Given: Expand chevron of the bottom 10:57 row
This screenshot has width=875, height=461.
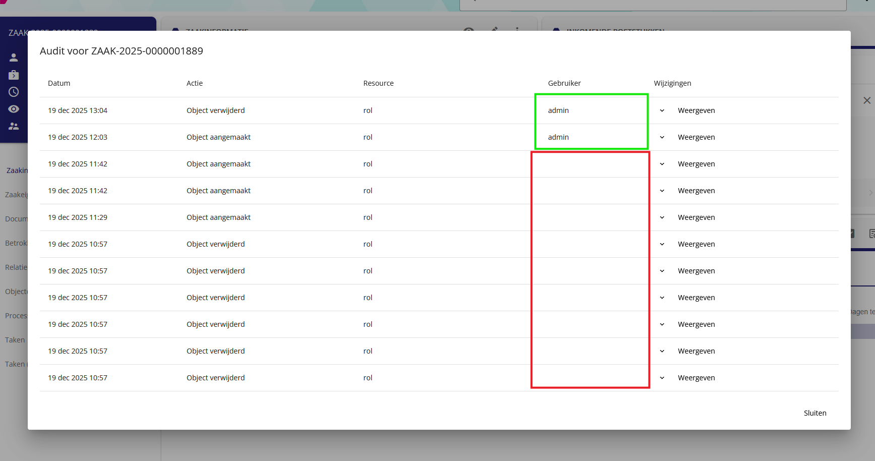Looking at the screenshot, I should (662, 378).
